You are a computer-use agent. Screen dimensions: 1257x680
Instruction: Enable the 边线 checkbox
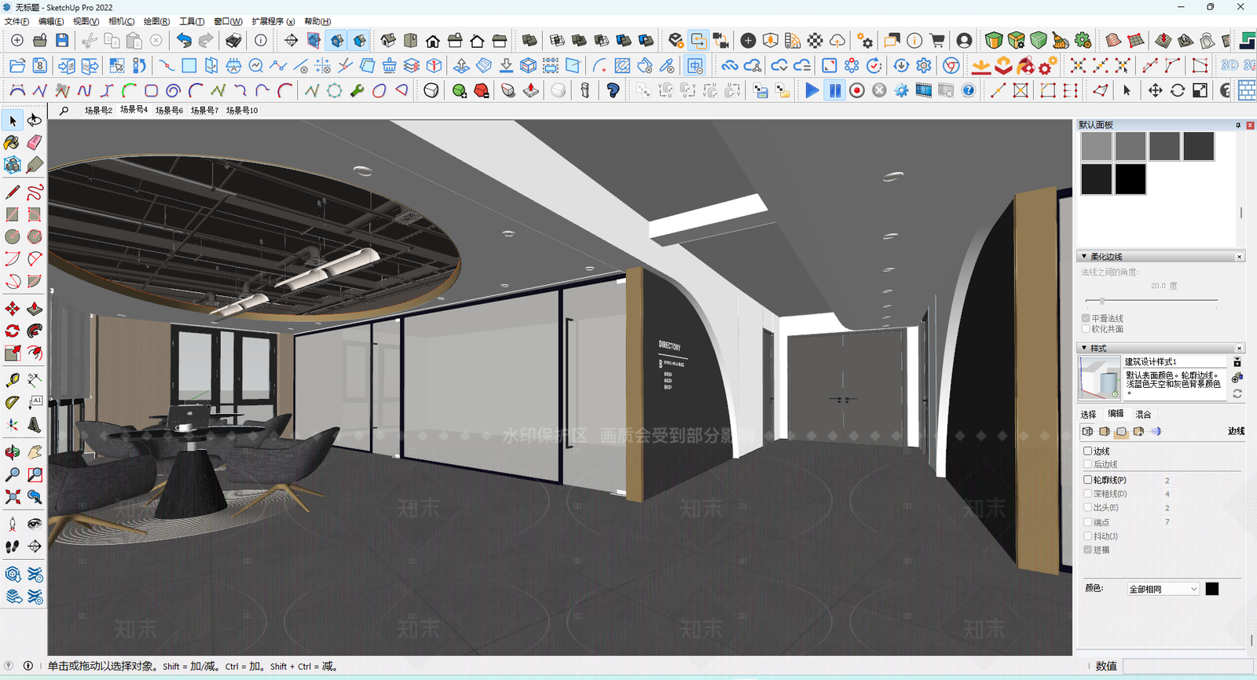[1088, 451]
